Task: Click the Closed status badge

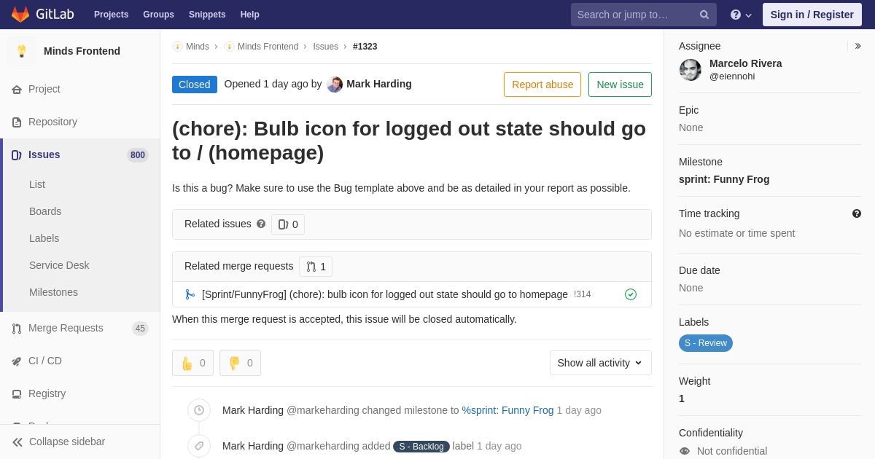Action: pos(195,85)
